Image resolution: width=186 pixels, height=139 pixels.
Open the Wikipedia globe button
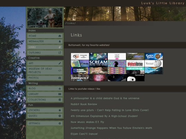point(154,63)
